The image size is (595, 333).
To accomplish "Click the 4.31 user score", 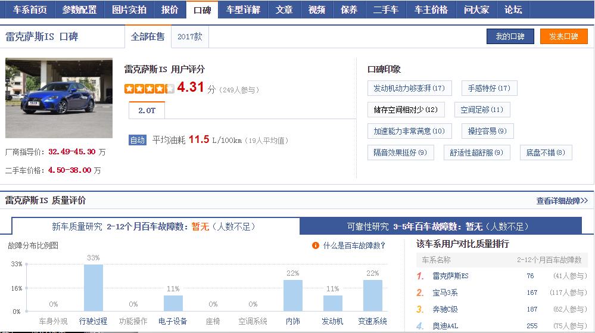I will point(191,87).
